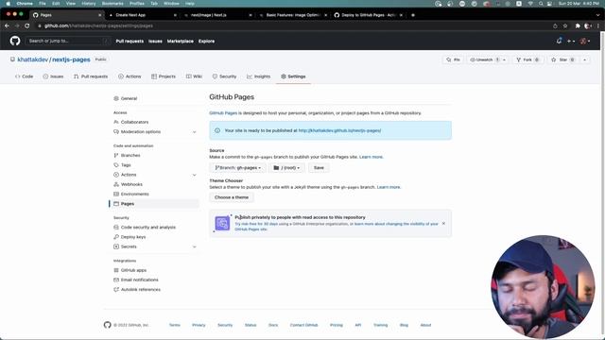Click Choose a theme button
This screenshot has height=340, width=605.
[232, 197]
